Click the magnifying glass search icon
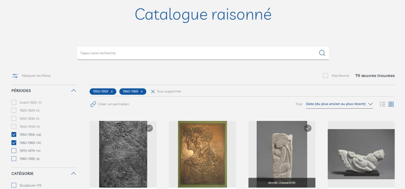 point(322,53)
